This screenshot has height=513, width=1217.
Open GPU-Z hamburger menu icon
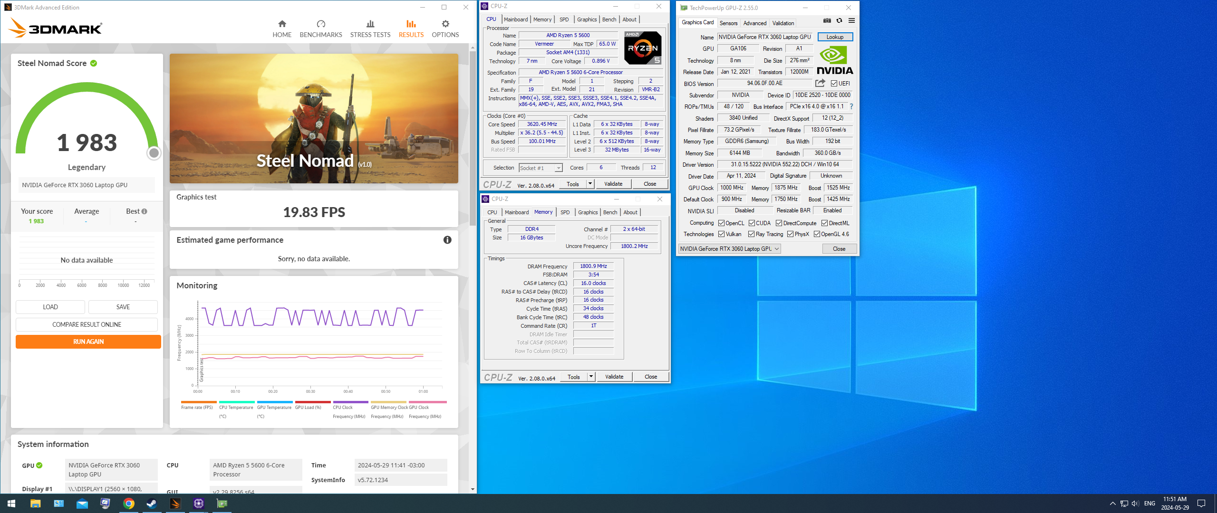click(852, 21)
